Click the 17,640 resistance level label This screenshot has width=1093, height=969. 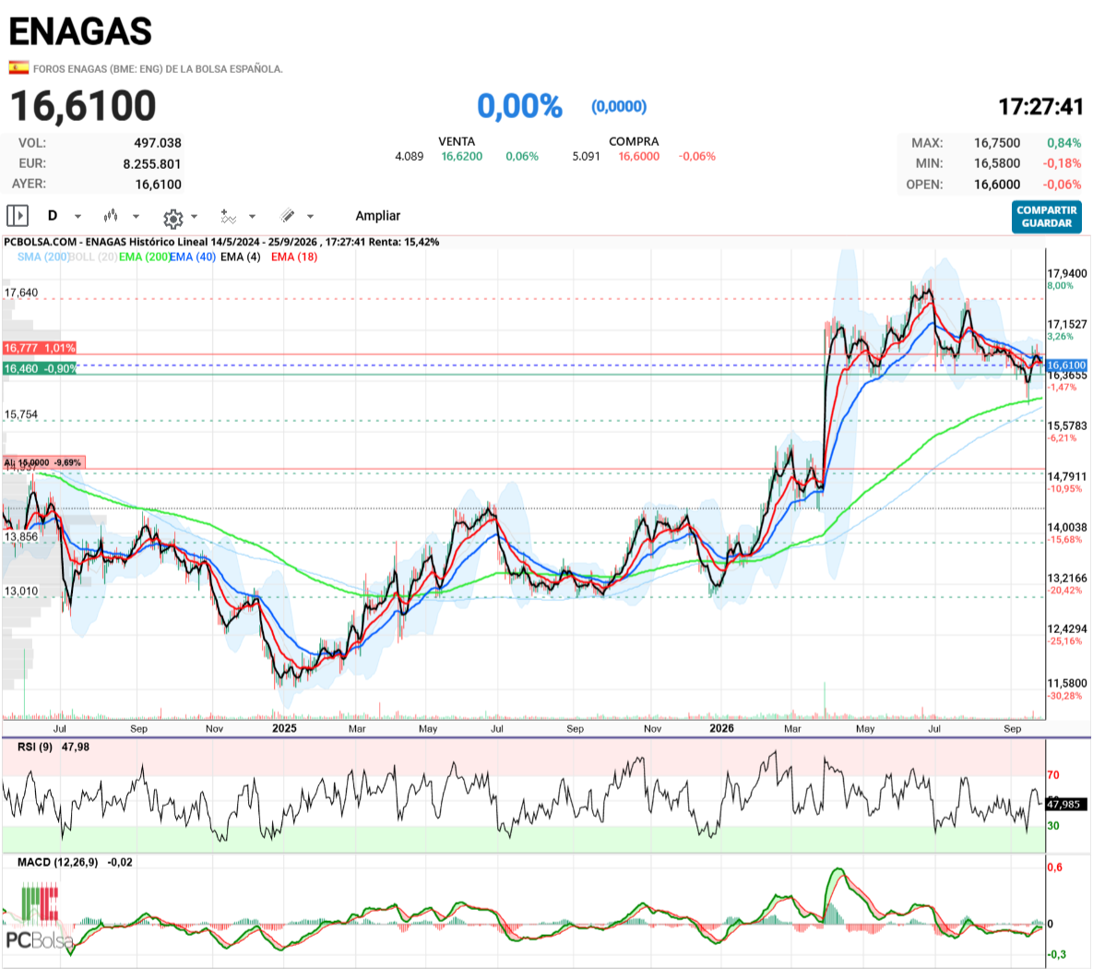point(21,293)
